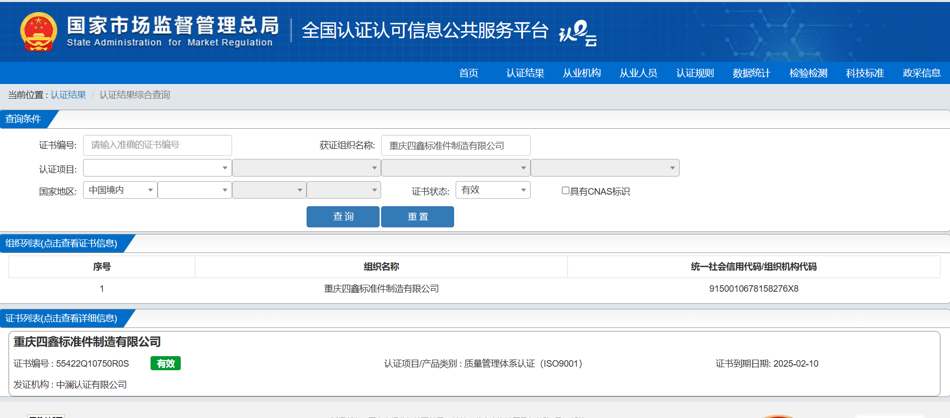Viewport: 950px width, 418px height.
Task: Click expiry date 2025-02-10
Action: [796, 364]
